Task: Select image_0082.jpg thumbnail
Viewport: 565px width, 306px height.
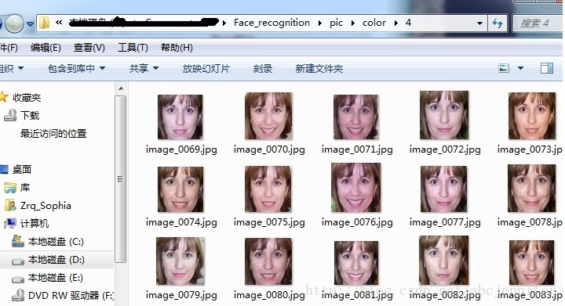Action: pos(444,261)
